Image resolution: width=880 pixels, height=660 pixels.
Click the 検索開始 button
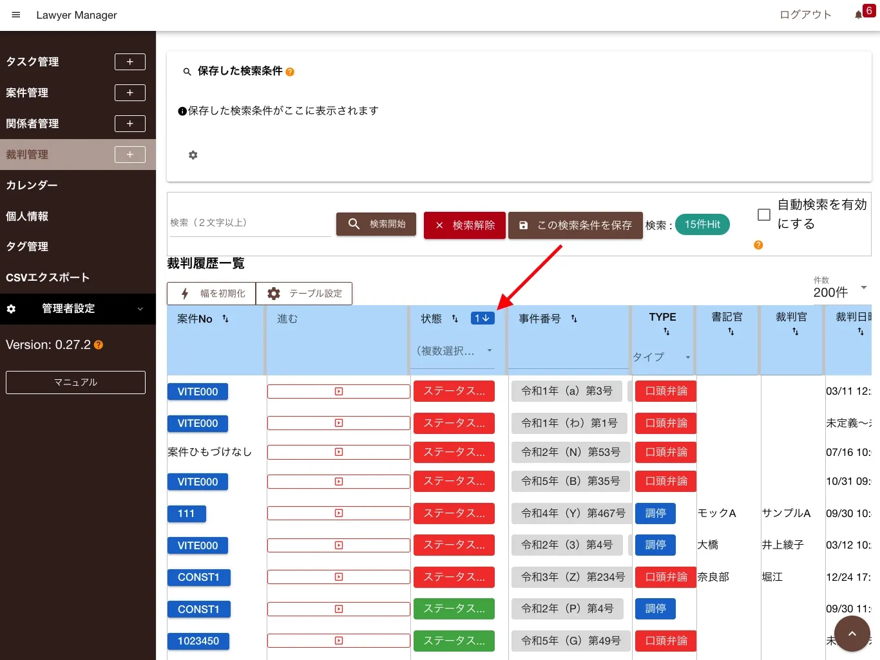[376, 224]
